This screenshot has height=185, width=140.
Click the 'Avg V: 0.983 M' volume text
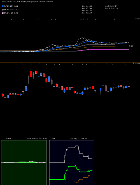(111, 6)
